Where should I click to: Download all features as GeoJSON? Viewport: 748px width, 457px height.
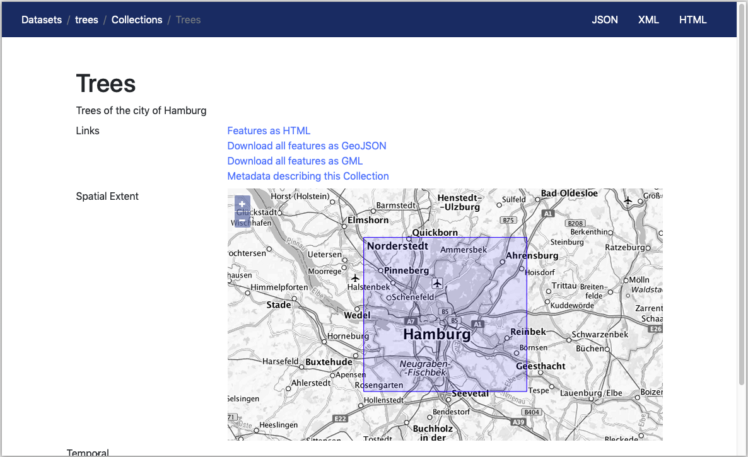(307, 146)
